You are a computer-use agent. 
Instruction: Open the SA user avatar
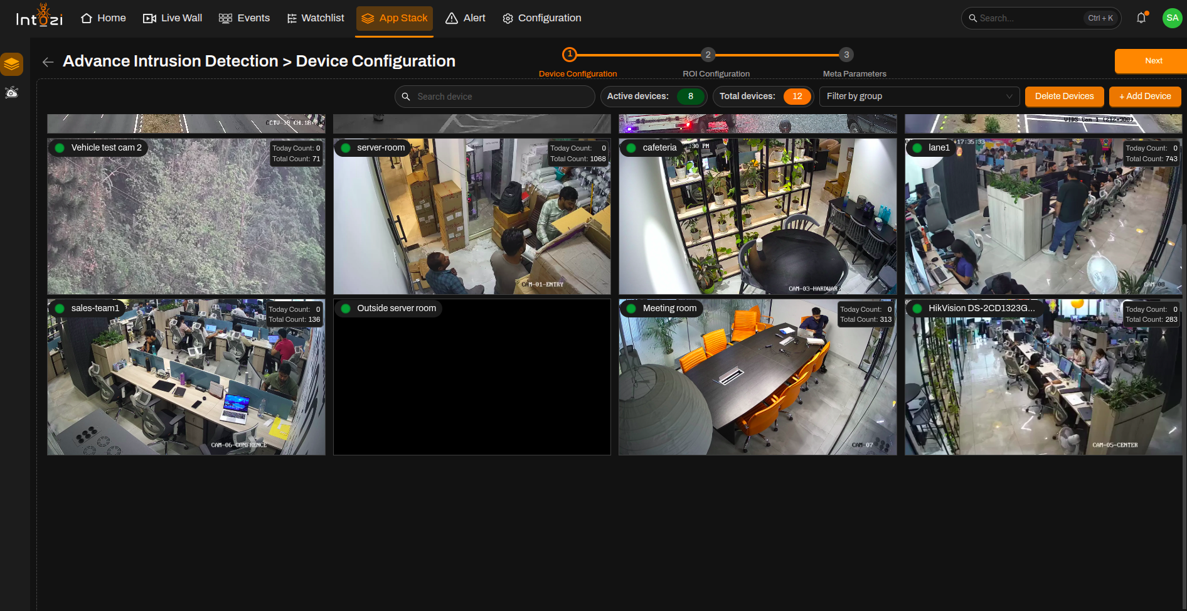1172,18
